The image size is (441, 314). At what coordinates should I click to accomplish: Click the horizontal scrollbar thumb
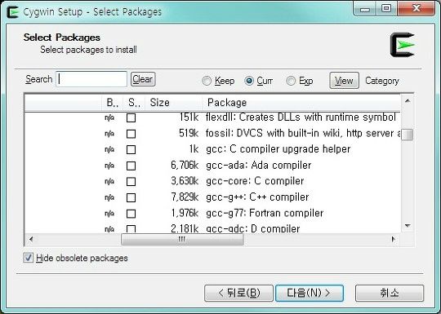click(x=182, y=239)
